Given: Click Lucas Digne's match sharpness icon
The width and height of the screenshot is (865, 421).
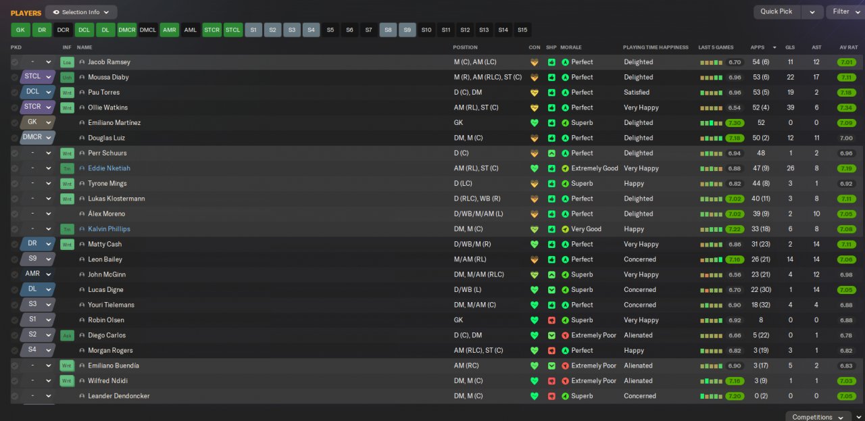Looking at the screenshot, I should pos(551,290).
